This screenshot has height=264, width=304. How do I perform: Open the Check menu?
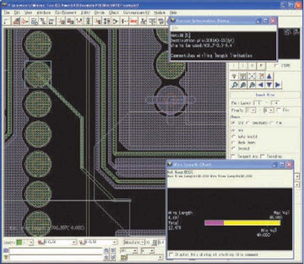(x=114, y=12)
